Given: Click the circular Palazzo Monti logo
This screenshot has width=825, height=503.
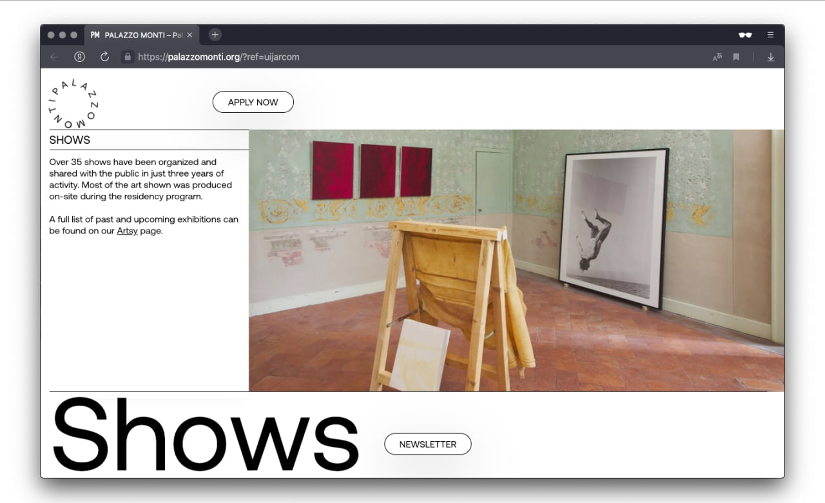Looking at the screenshot, I should coord(74,103).
